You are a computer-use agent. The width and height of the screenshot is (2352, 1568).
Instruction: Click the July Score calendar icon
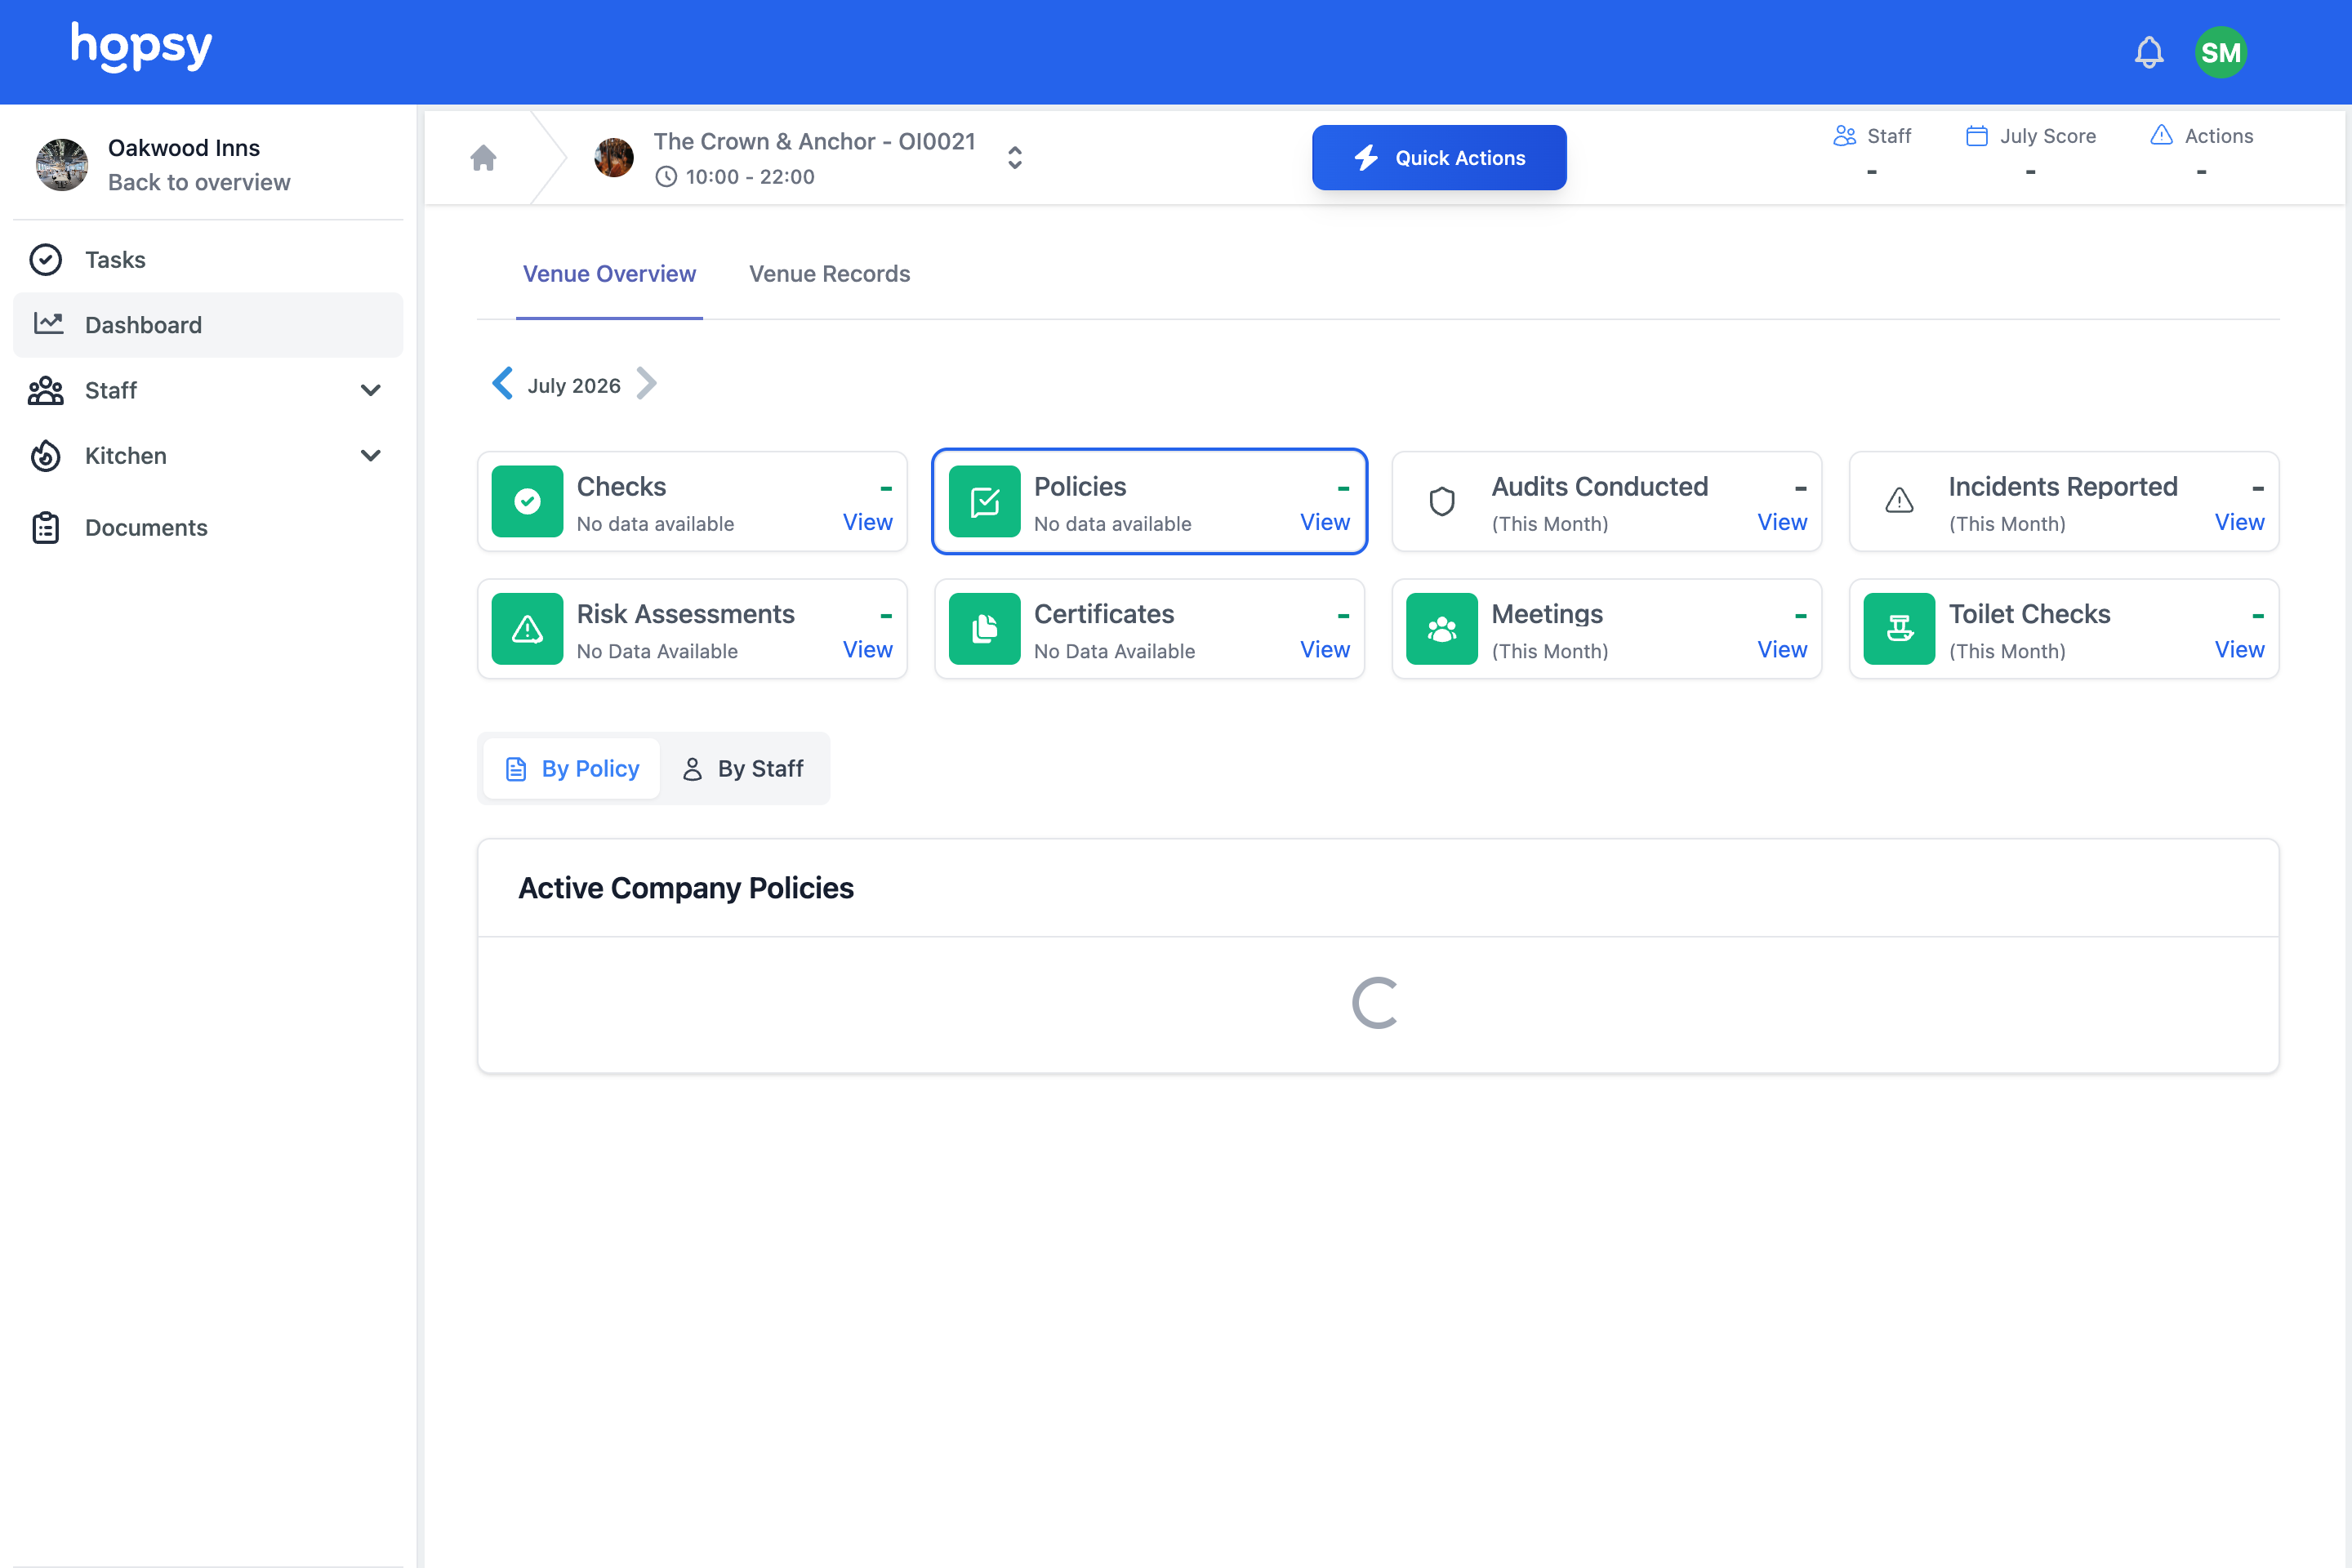click(1977, 136)
